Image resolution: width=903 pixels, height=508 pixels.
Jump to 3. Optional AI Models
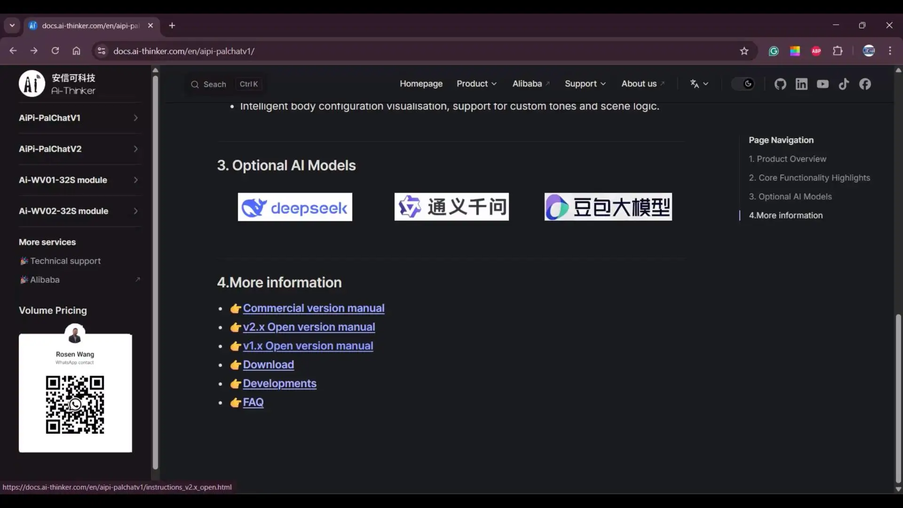(790, 197)
